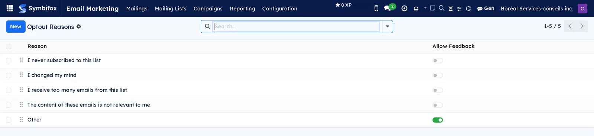The image size is (594, 136).
Task: Click drag handle of 'Other' row
Action: click(x=21, y=120)
